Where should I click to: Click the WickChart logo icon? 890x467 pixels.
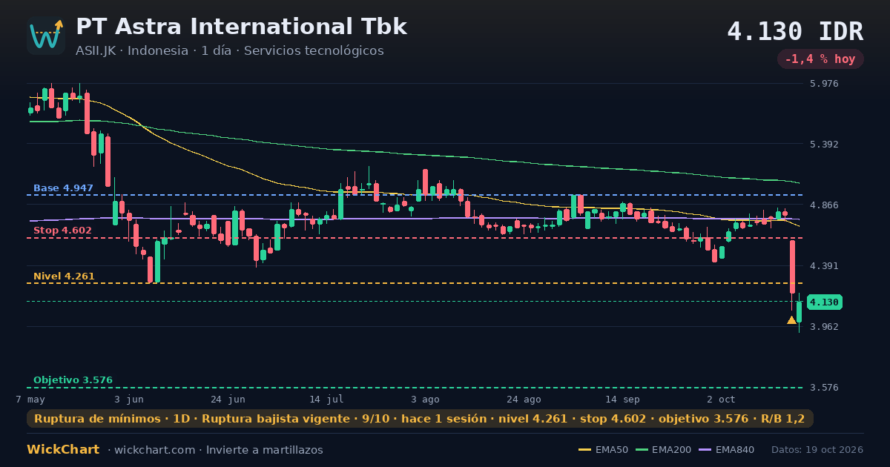(x=46, y=36)
